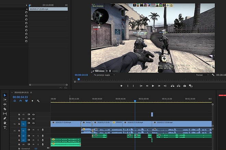
Task: Toggle V1 track targeting button
Action: pyautogui.click(x=24, y=124)
